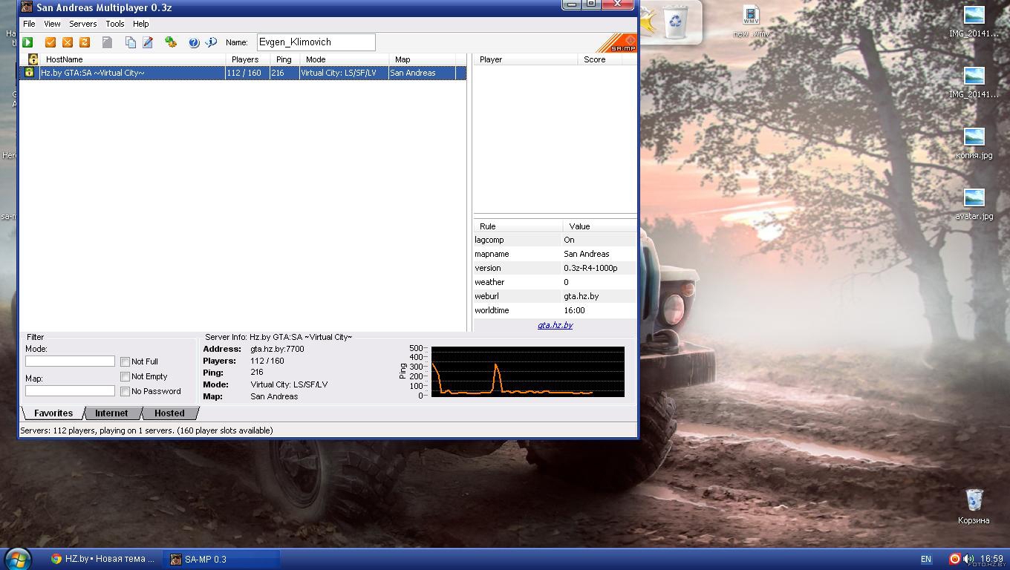Open Server Properties pencil icon
Screen dimensions: 1010x570
click(x=148, y=42)
